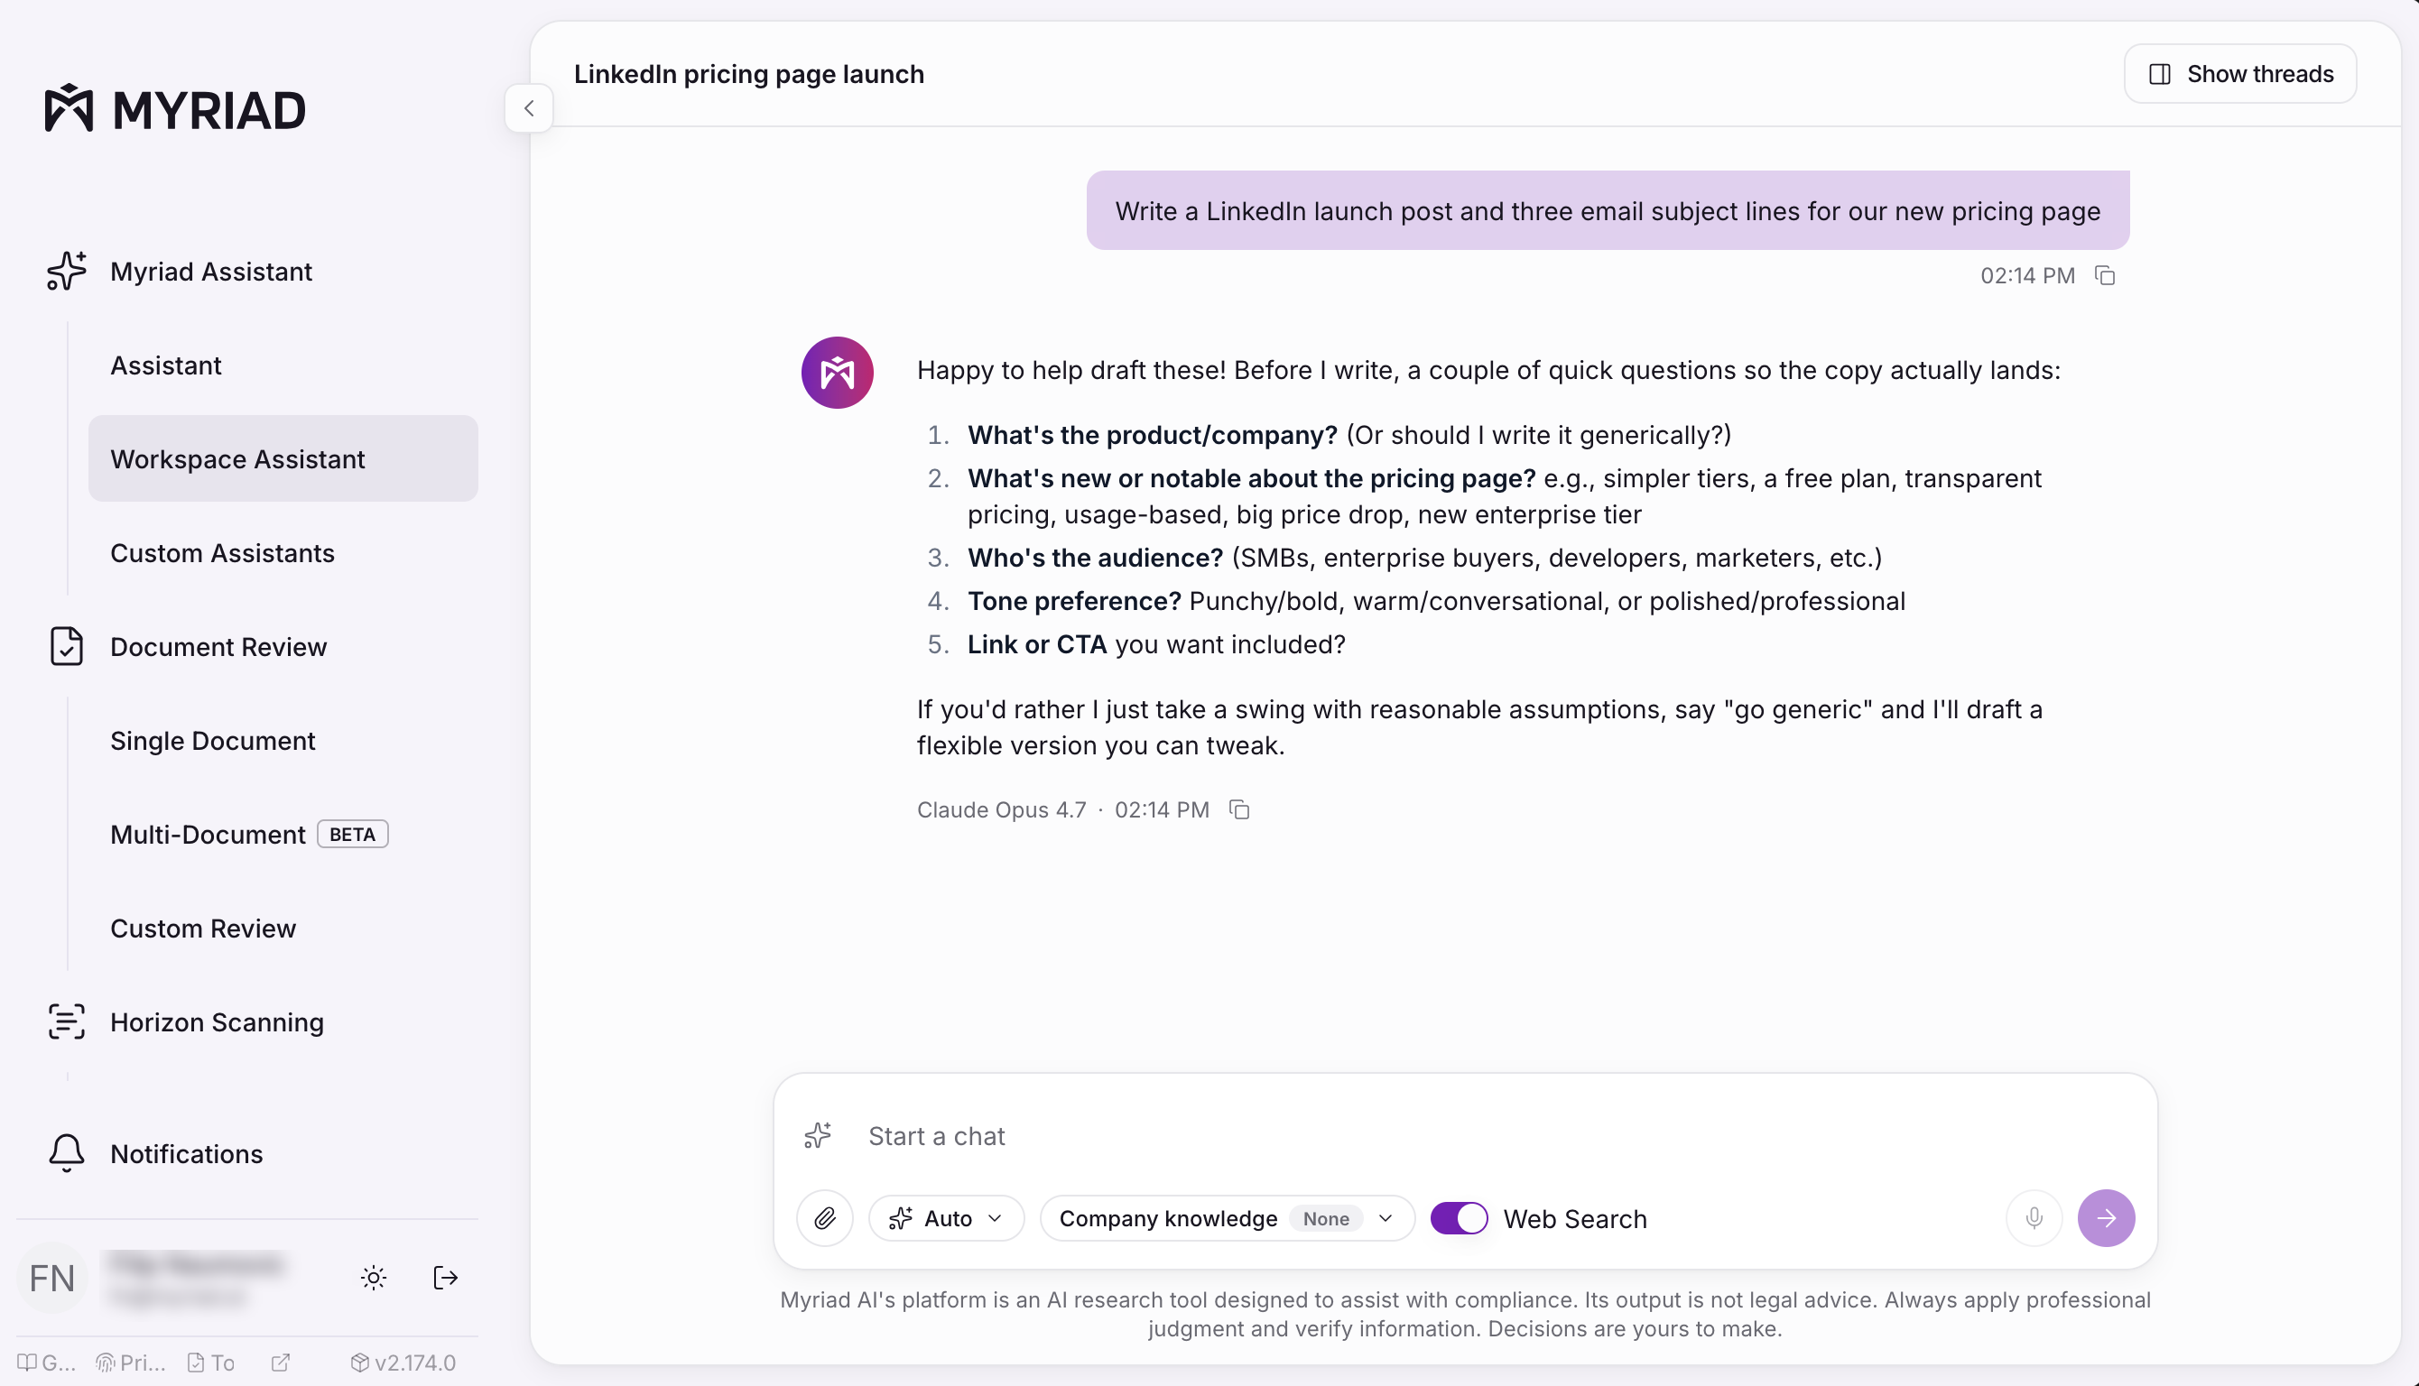Click "What's new or notable about the pricing page?"
Image resolution: width=2419 pixels, height=1386 pixels.
(1252, 478)
